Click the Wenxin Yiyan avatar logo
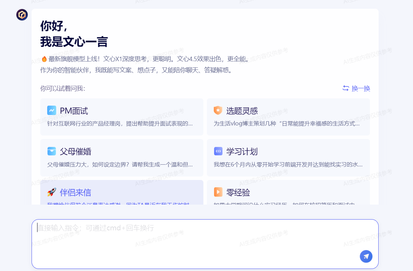 click(x=22, y=15)
